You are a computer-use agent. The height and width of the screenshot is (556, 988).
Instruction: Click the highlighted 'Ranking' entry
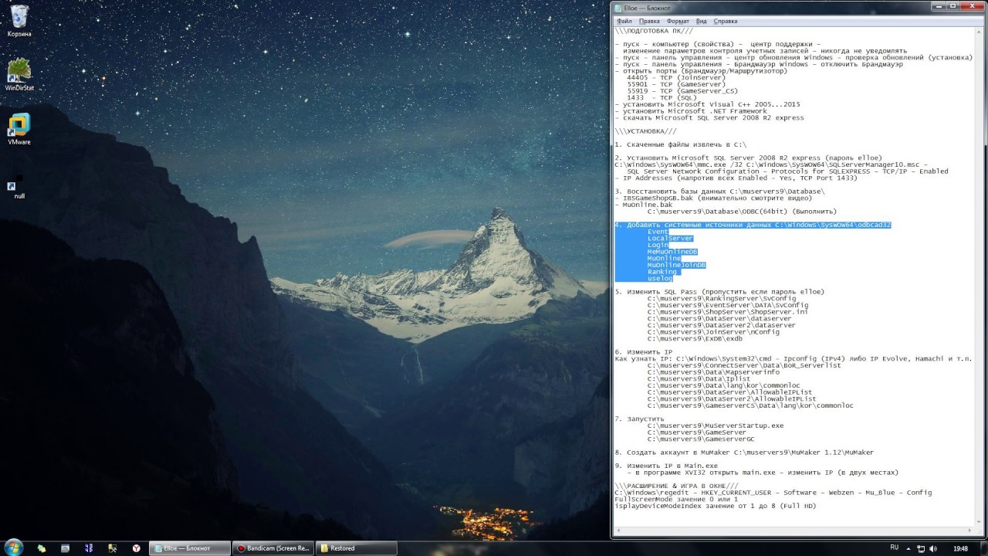(662, 272)
